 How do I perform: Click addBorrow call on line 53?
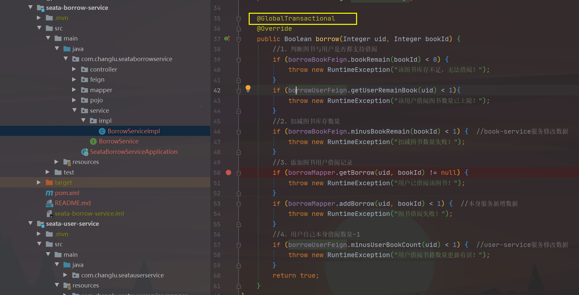coord(356,204)
